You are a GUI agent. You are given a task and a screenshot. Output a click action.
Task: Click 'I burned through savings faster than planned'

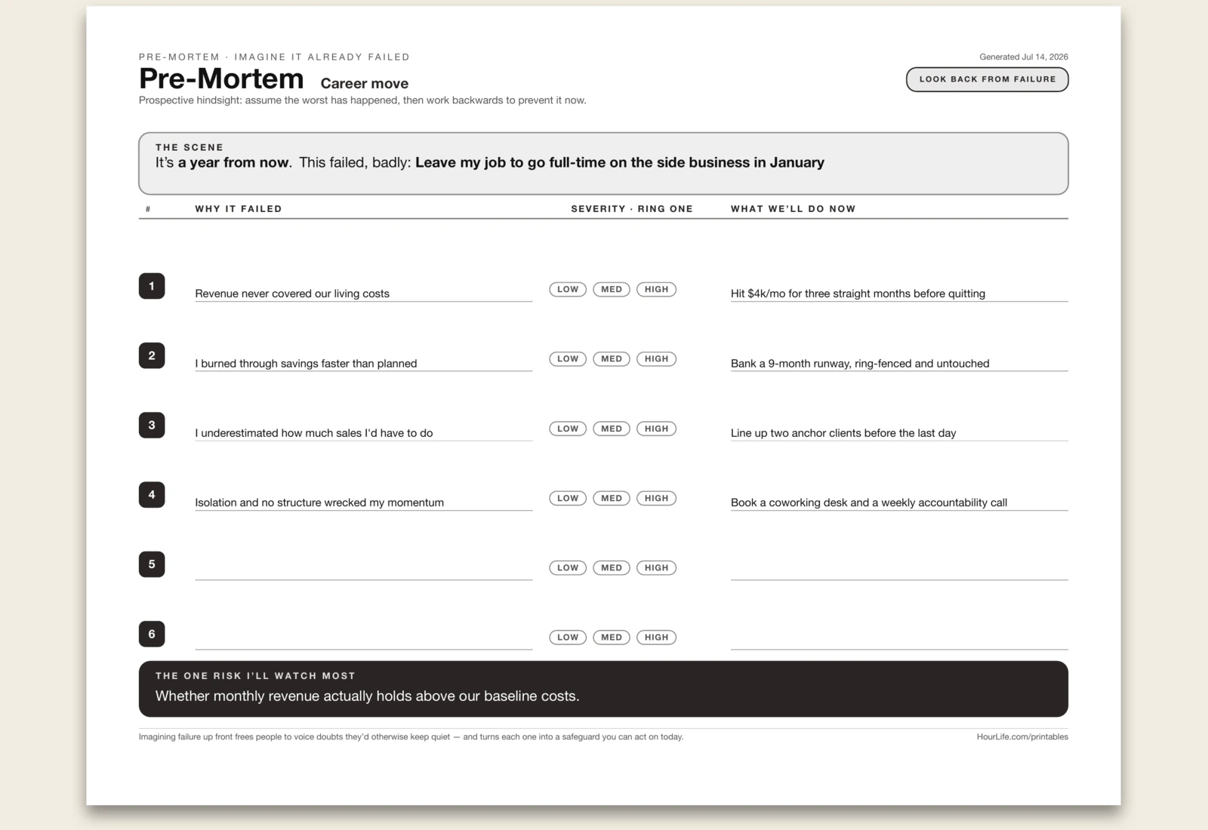pyautogui.click(x=306, y=364)
